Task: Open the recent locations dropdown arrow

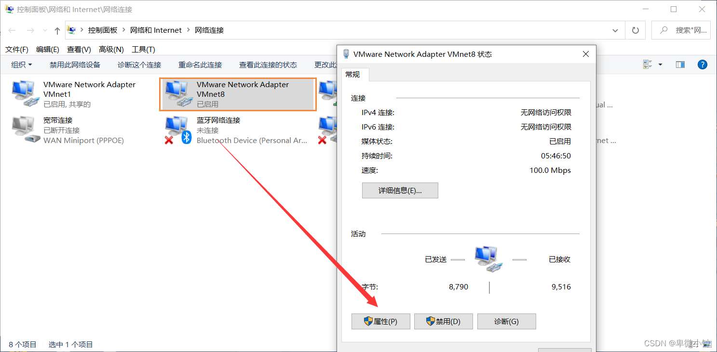Action: tap(45, 30)
